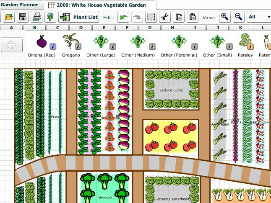Activate the rectangular selection tool
This screenshot has height=203, width=271.
click(151, 17)
